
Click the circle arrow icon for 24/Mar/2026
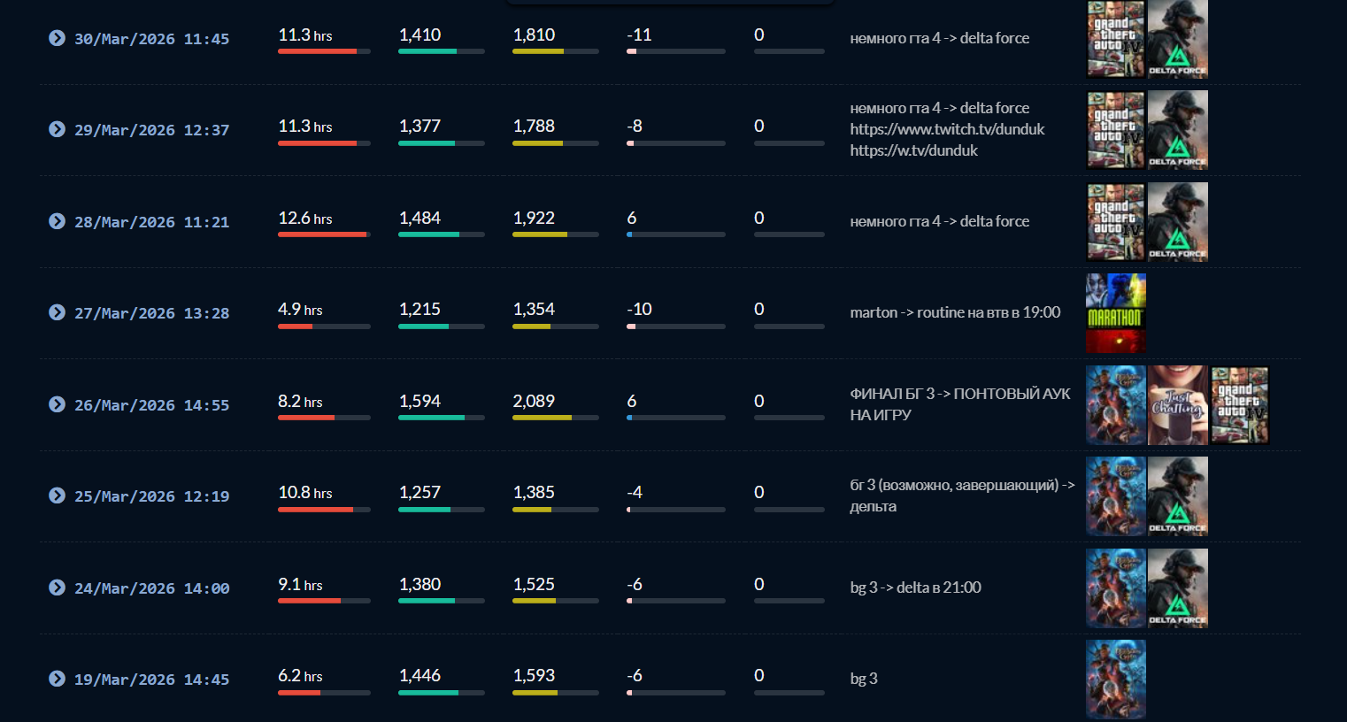[x=57, y=588]
